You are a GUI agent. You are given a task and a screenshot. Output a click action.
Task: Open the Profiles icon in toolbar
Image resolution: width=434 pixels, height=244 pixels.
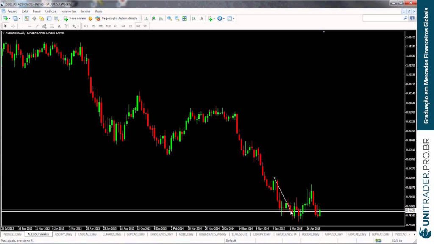click(x=15, y=19)
